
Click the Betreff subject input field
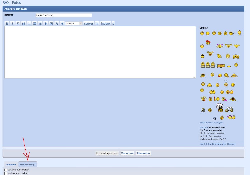coord(63,15)
